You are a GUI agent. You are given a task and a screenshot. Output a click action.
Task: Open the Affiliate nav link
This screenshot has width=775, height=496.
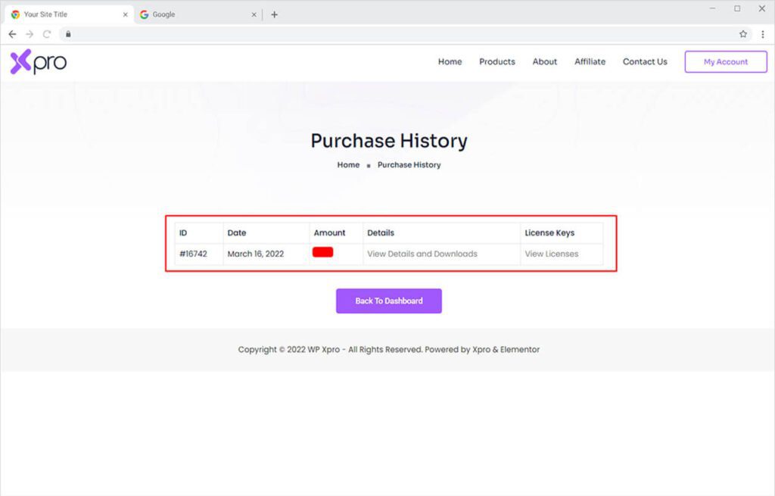click(590, 62)
